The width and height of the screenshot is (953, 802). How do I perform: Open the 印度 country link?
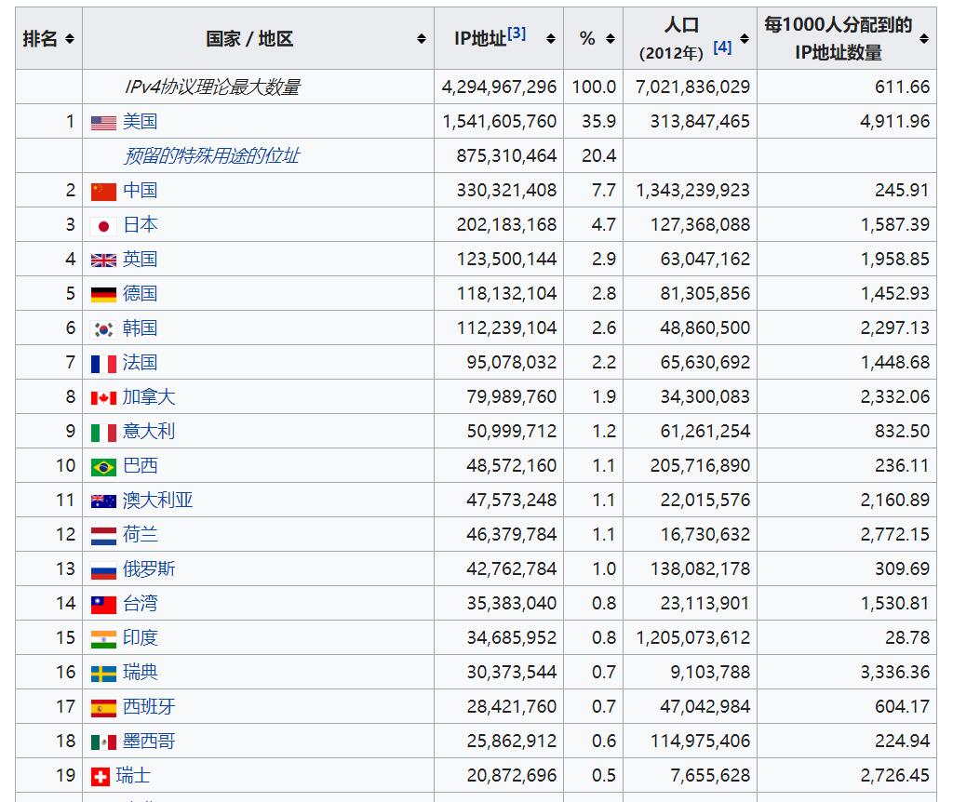(x=140, y=638)
